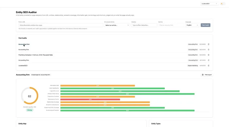Click the Semantic Completeness score bar
The width and height of the screenshot is (229, 127).
105,105
